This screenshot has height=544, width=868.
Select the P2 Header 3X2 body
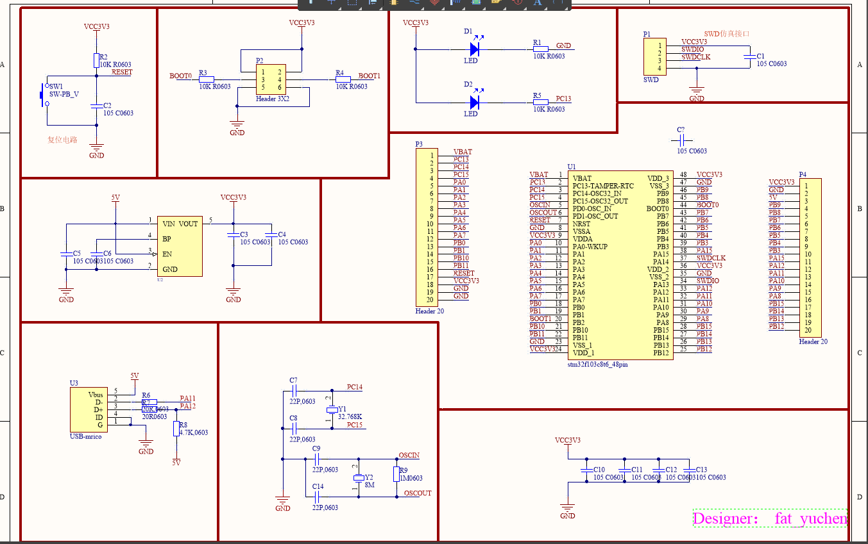coord(271,79)
